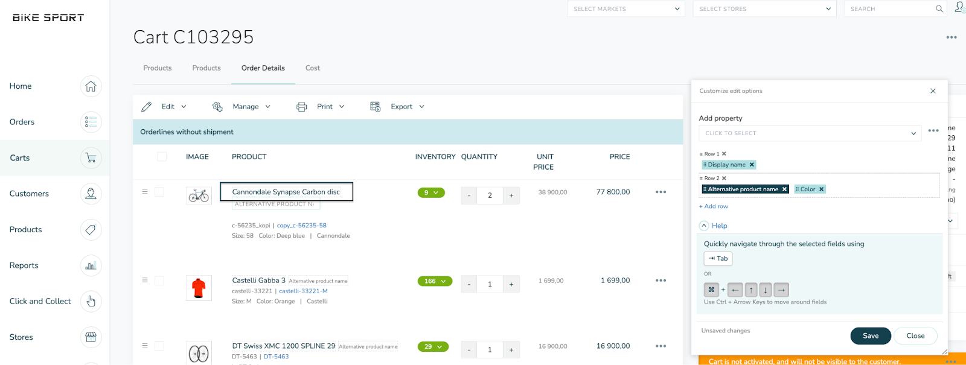Screen dimensions: 966x365
Task: Expand the Export dropdown menu
Action: pyautogui.click(x=422, y=107)
